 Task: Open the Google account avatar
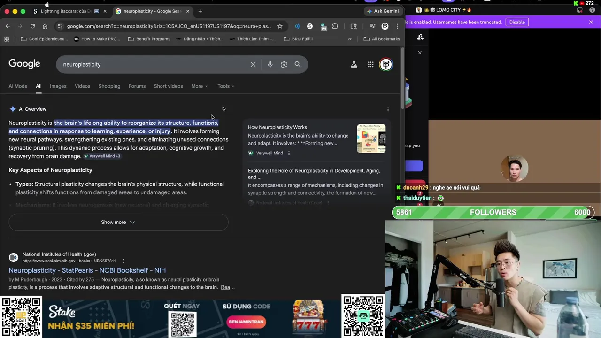pos(386,64)
